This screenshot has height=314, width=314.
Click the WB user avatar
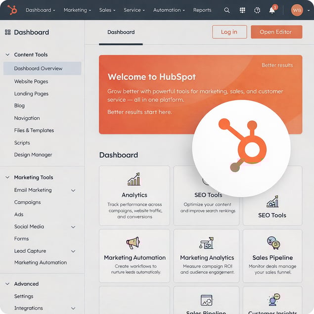pos(297,10)
